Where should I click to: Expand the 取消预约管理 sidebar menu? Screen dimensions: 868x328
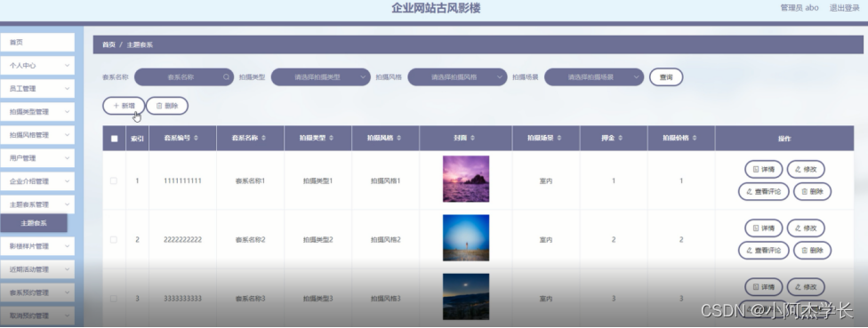pos(37,316)
